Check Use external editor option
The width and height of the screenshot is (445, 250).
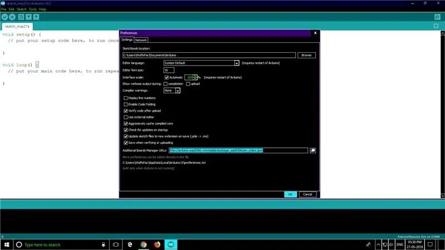coord(126,117)
